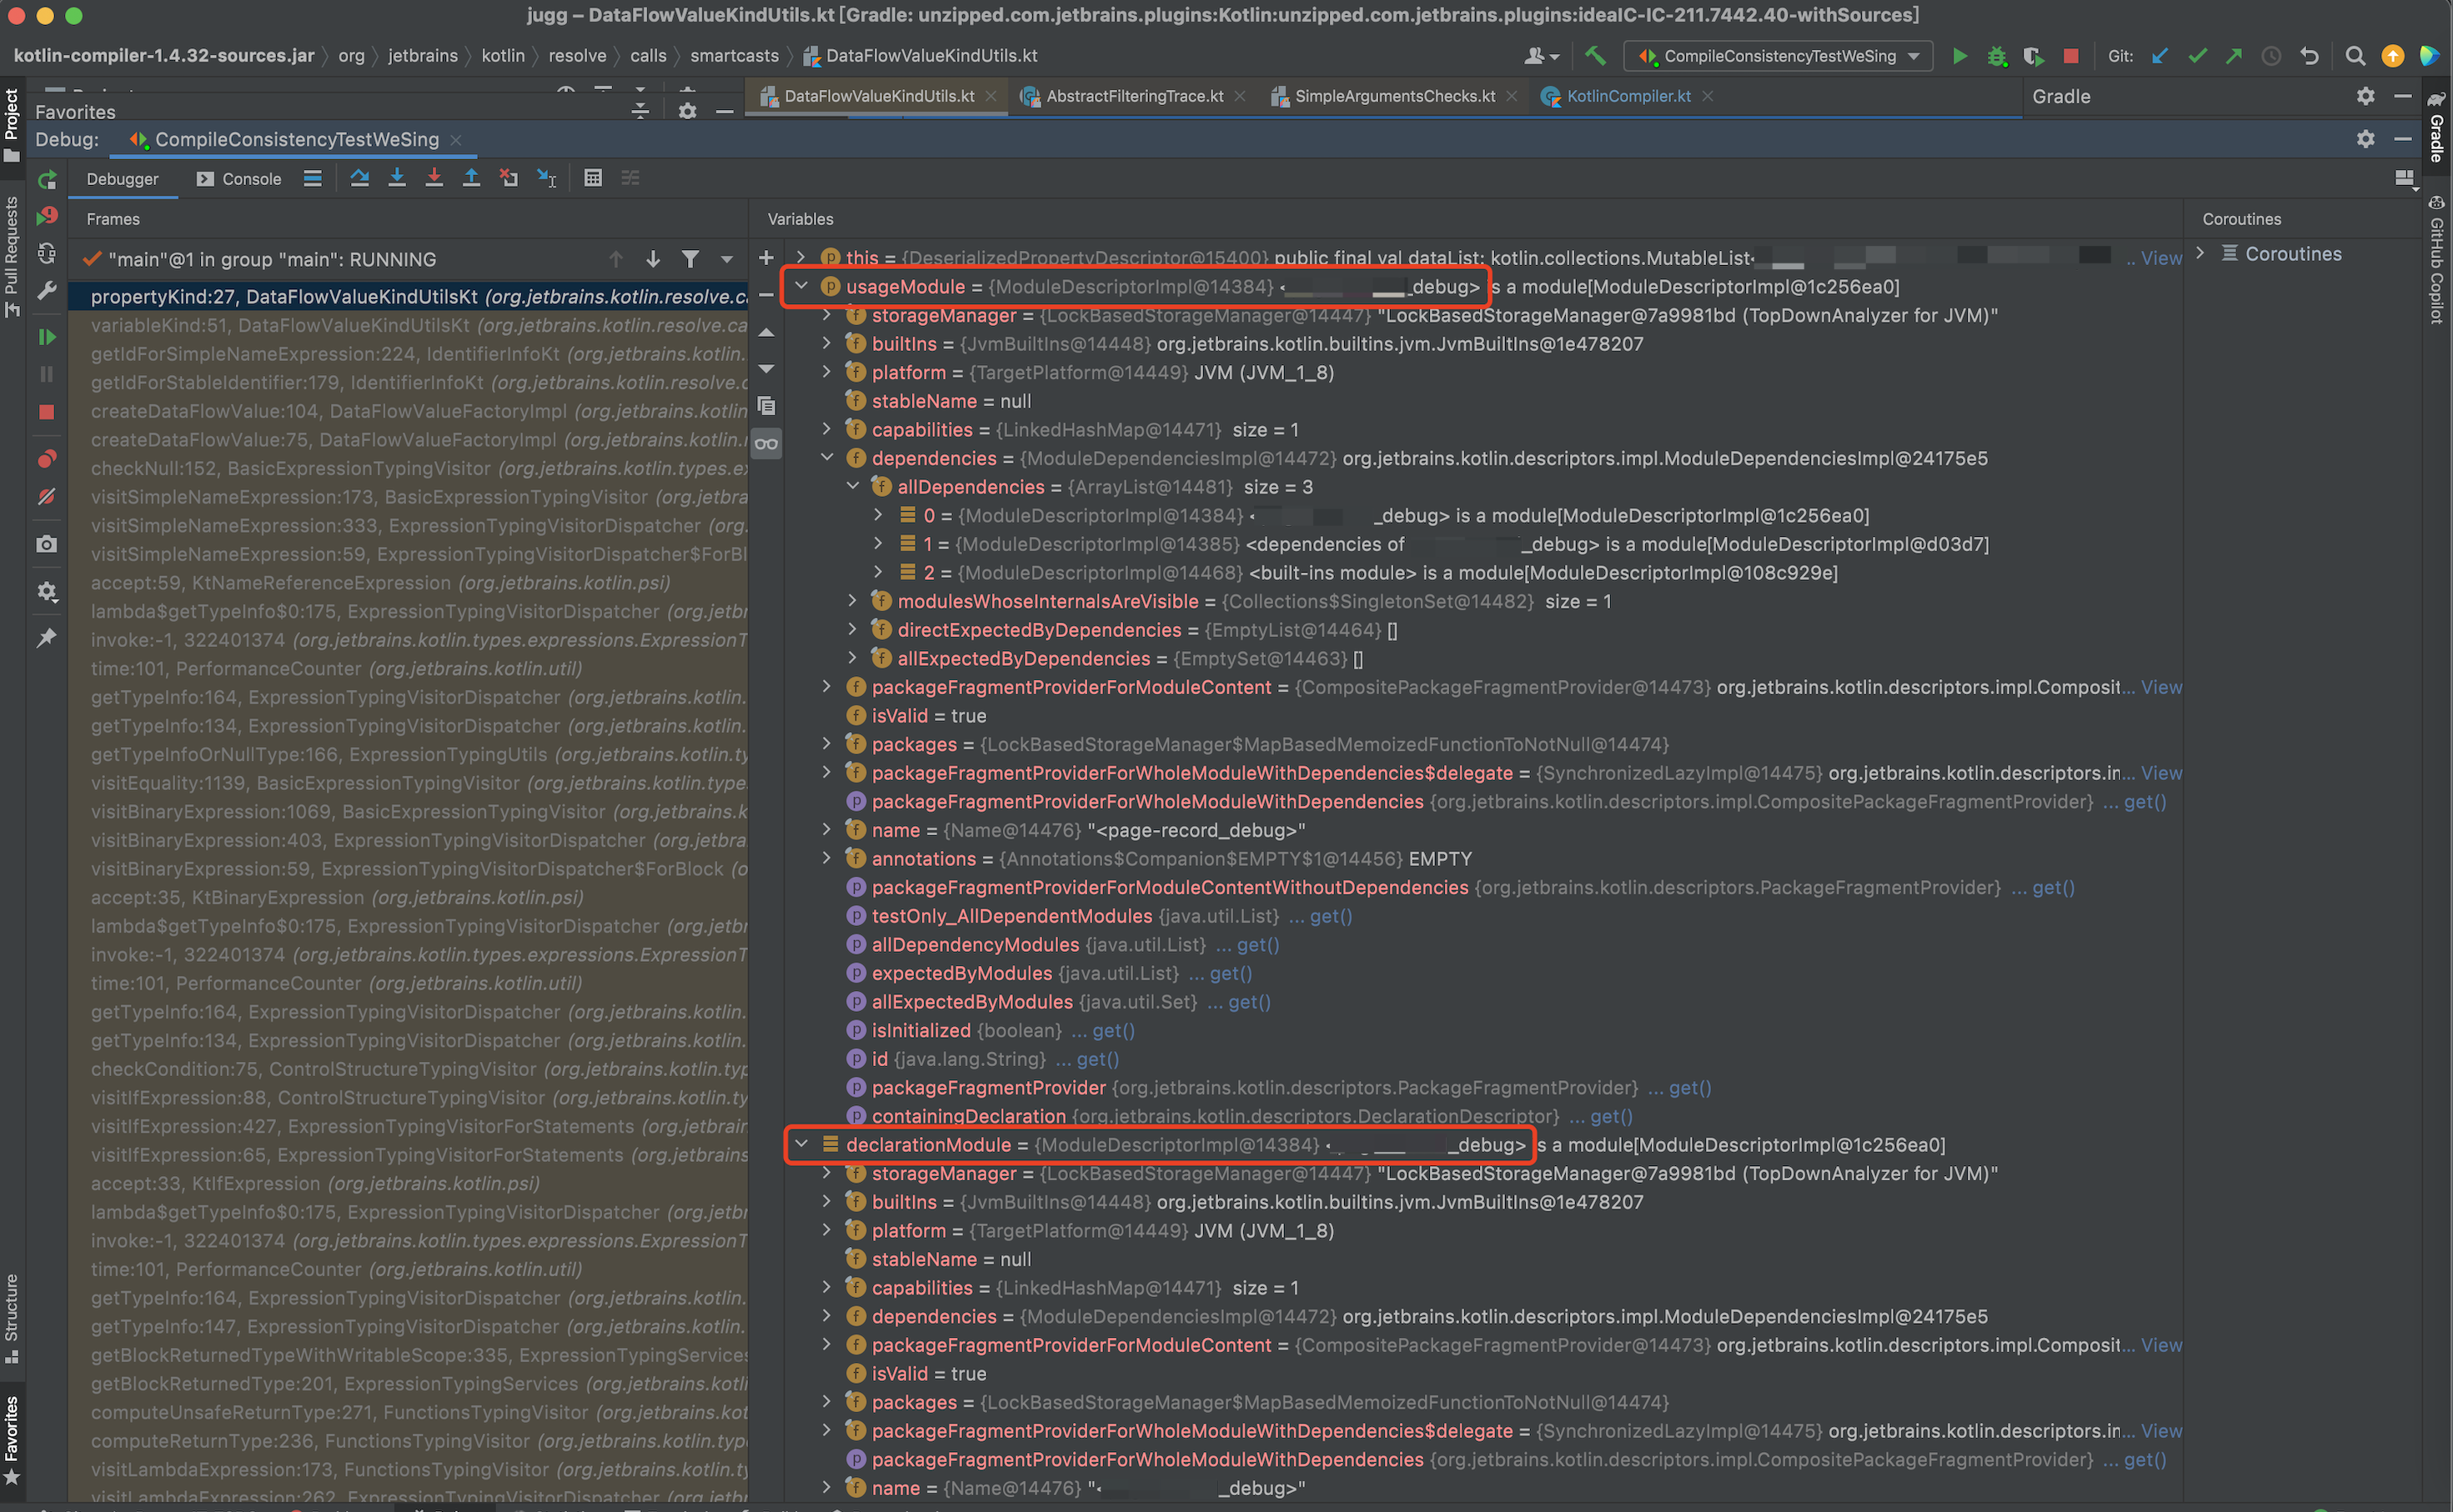Rerun the debug session
Viewport: 2453px width, 1512px height.
47,180
